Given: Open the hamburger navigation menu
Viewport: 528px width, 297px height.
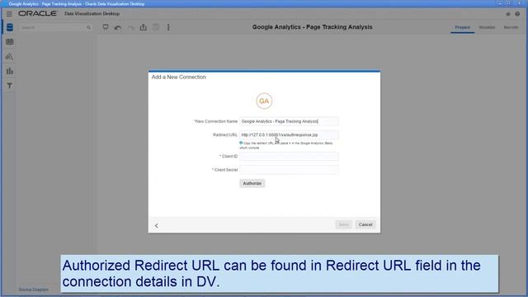Looking at the screenshot, I should click(x=9, y=14).
